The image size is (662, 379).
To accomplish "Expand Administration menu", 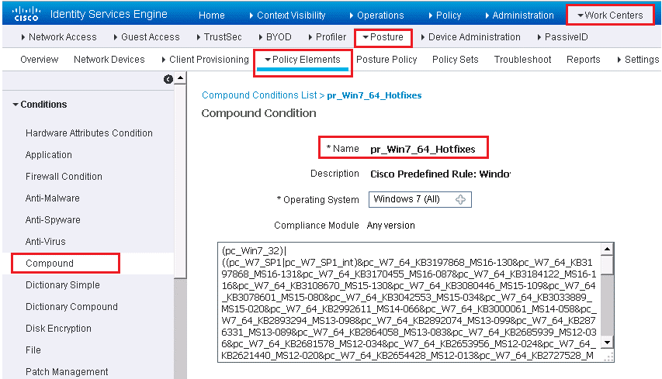I will tap(519, 16).
